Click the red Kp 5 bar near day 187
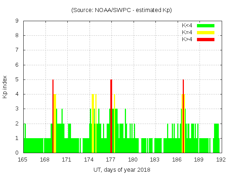 click(x=183, y=116)
